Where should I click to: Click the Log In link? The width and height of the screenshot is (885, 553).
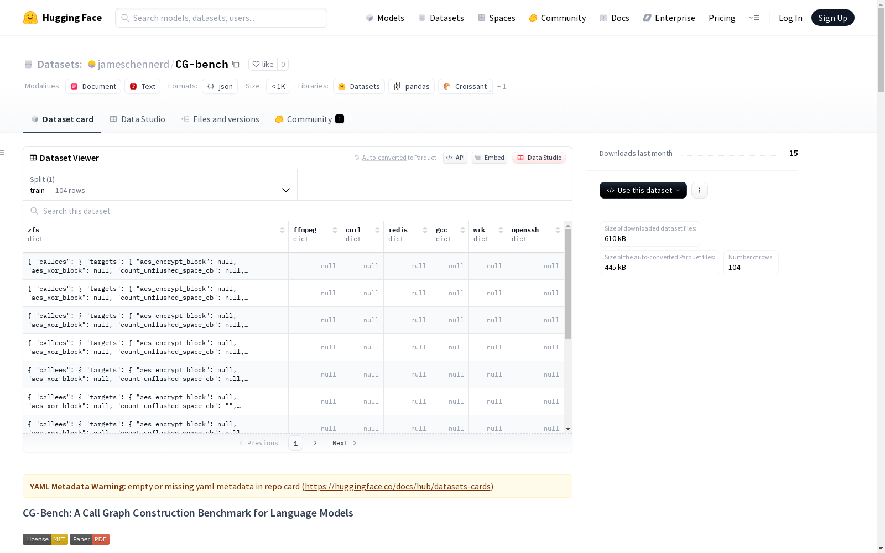[x=790, y=18]
